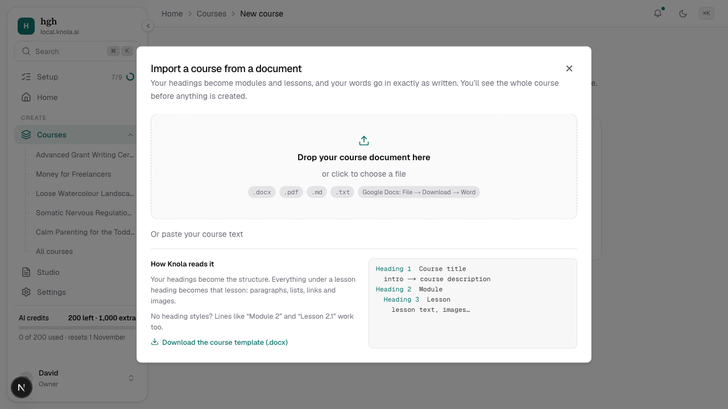
Task: Click the ⌘K shortcut button in header
Action: pos(706,14)
